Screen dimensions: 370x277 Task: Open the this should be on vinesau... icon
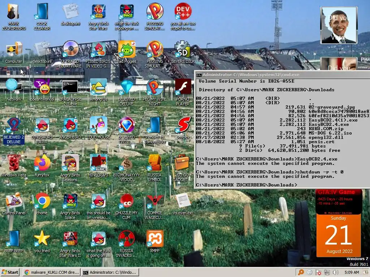point(98,206)
